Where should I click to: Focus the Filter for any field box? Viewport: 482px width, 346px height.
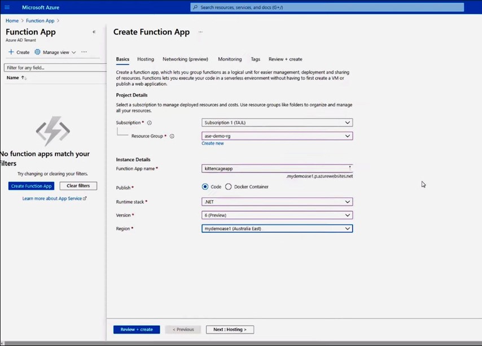point(55,68)
